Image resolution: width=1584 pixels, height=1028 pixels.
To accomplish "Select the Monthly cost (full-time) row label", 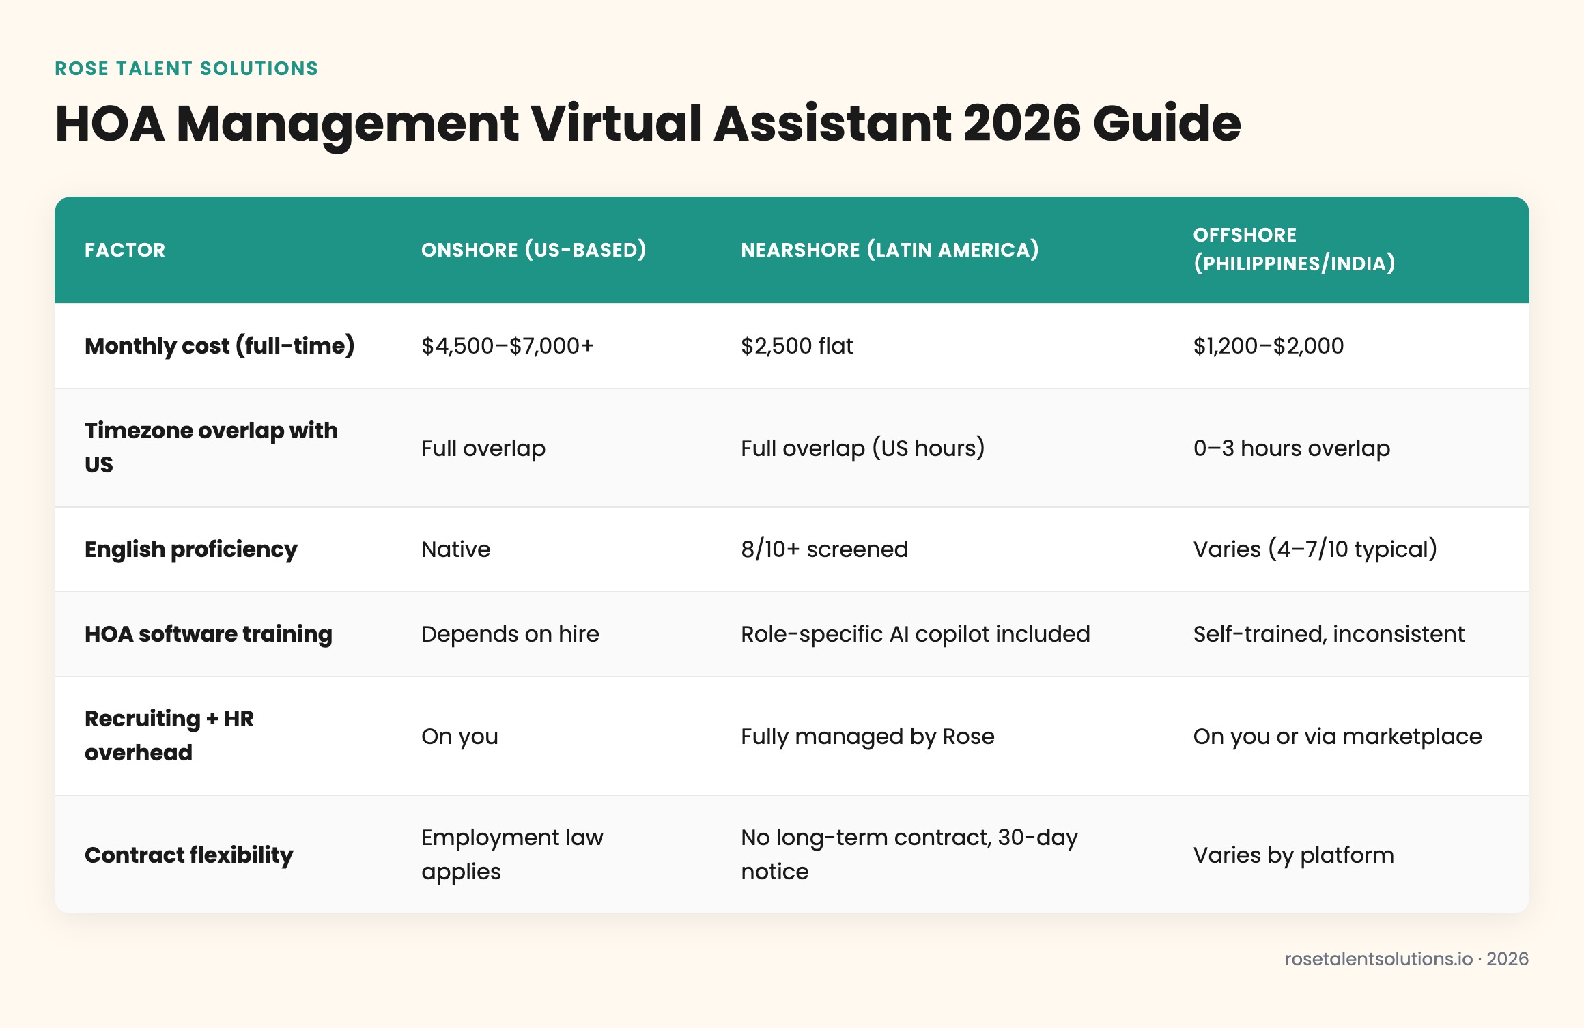I will [220, 346].
